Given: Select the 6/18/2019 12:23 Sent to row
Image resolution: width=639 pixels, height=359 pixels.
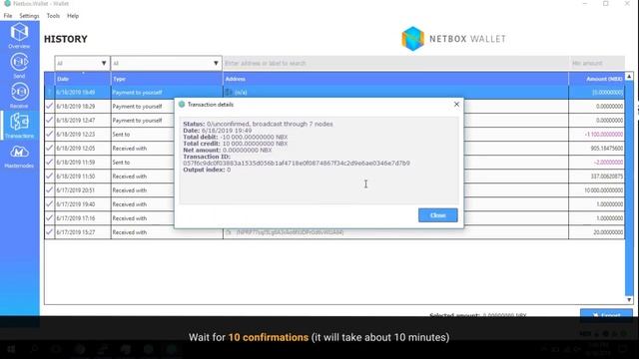Looking at the screenshot, I should pyautogui.click(x=334, y=135).
